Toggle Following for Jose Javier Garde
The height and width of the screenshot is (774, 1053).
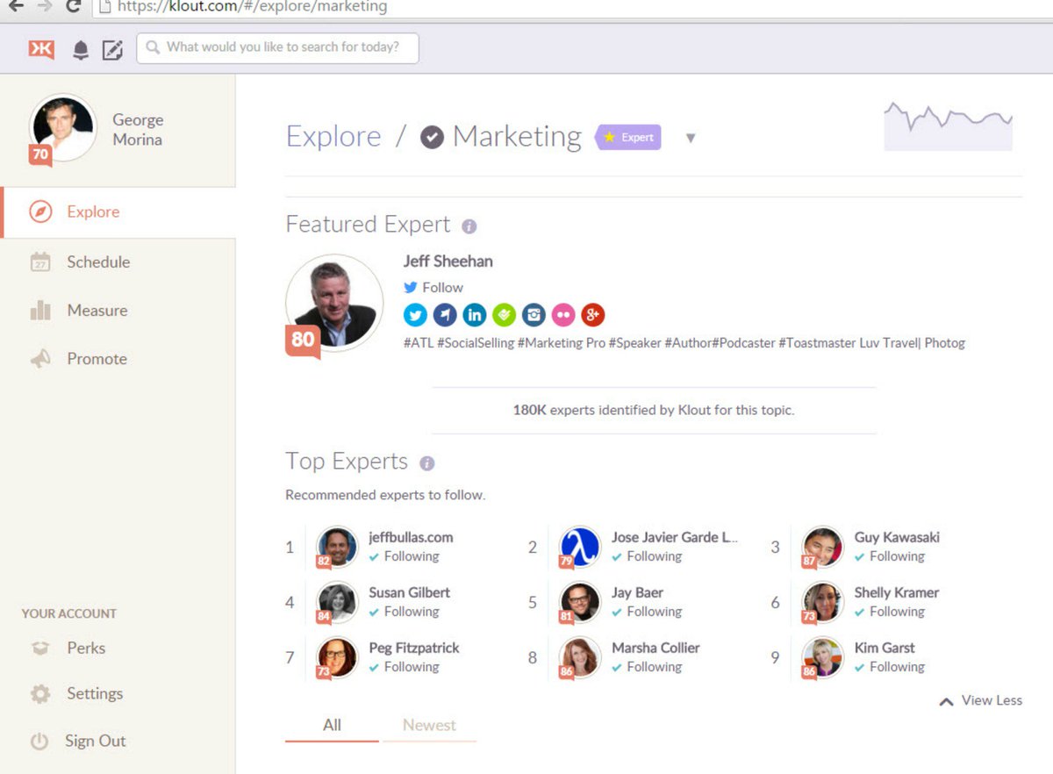point(647,556)
